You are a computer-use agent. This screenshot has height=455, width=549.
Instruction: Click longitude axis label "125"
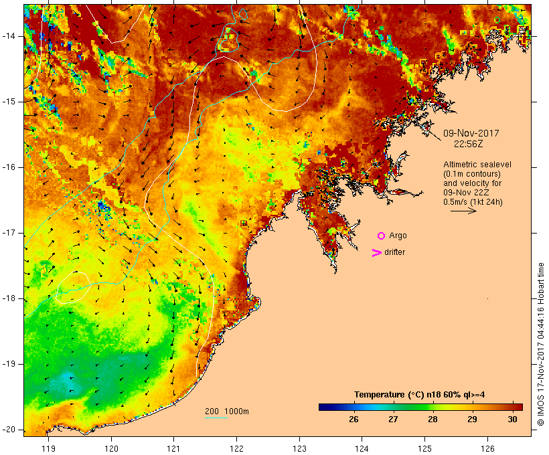point(424,448)
